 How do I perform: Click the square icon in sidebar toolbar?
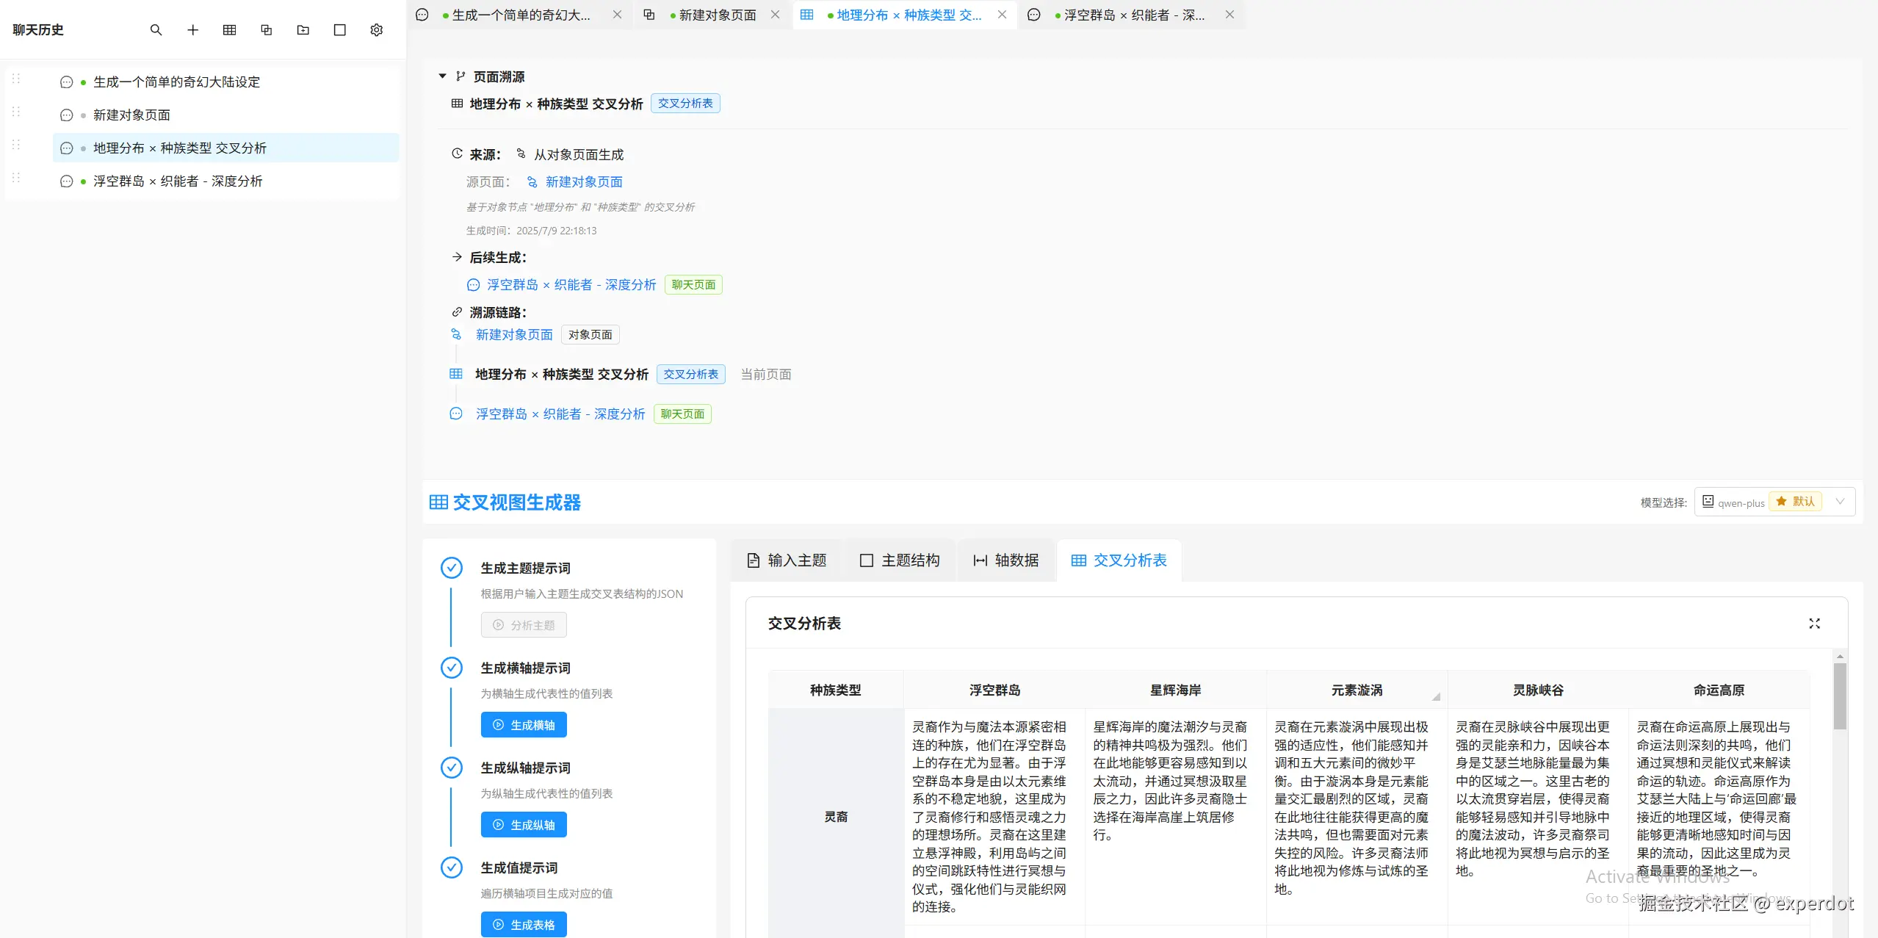tap(339, 30)
